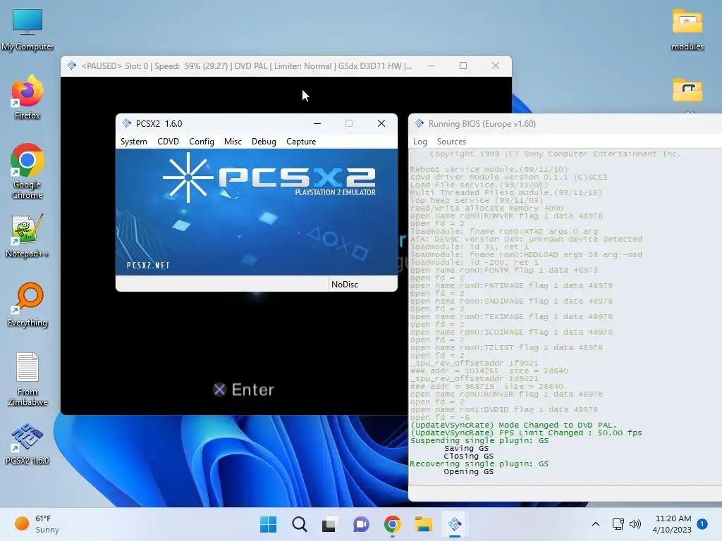Click the Running BIOS window title icon
This screenshot has height=541, width=722.
[419, 123]
